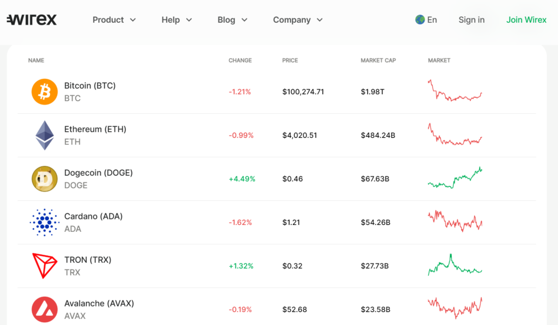Click the Ethereum diamond icon
This screenshot has width=558, height=325.
[x=45, y=135]
